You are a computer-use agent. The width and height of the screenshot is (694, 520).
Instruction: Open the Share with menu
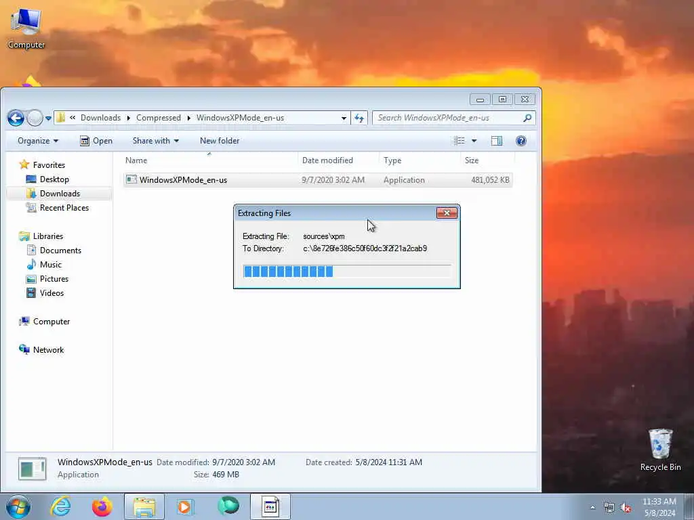tap(155, 141)
